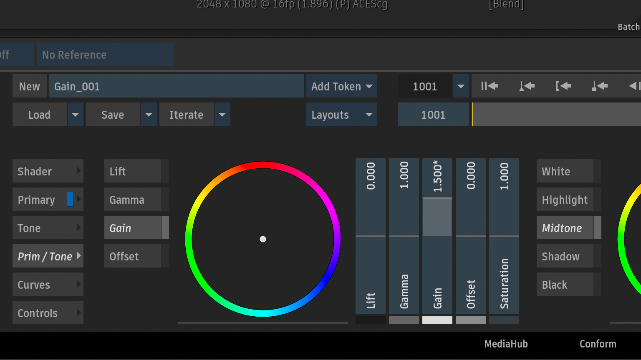The width and height of the screenshot is (641, 360).
Task: Choose the Midtone tonal range
Action: 569,227
